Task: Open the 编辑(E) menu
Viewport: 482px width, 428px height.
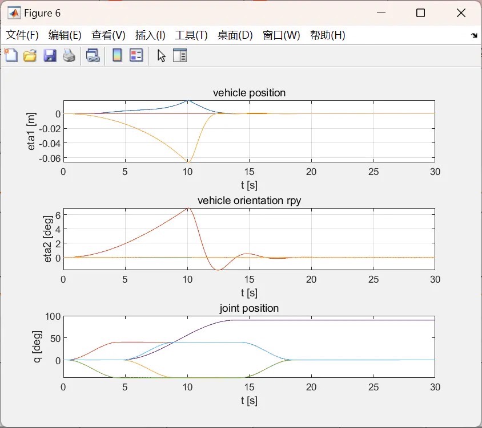Action: (65, 35)
